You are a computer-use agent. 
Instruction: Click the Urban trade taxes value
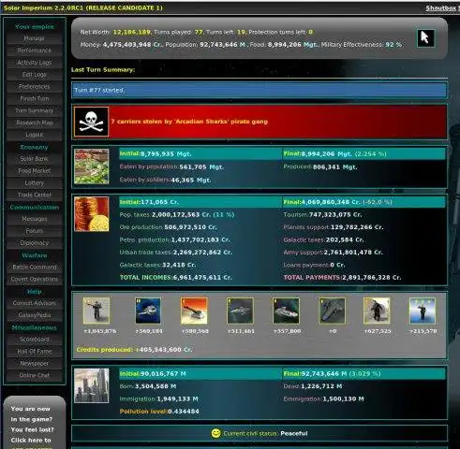(x=202, y=253)
